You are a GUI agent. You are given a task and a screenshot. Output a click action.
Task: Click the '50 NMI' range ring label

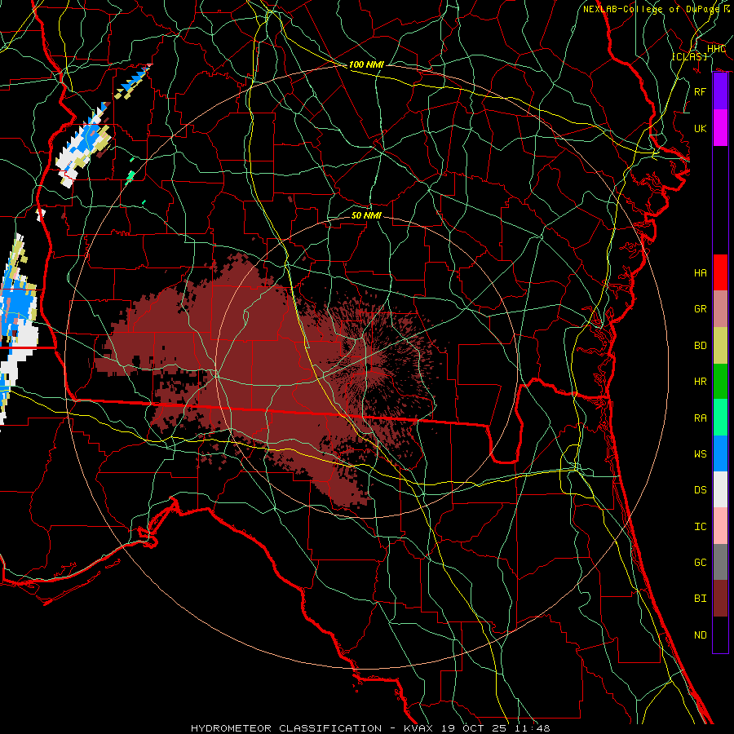pyautogui.click(x=366, y=215)
